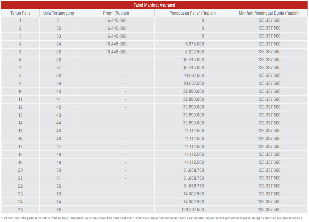Select penebusan 61.668.750 in age 52 row
Screen dimensions: 309x222
pos(194,186)
